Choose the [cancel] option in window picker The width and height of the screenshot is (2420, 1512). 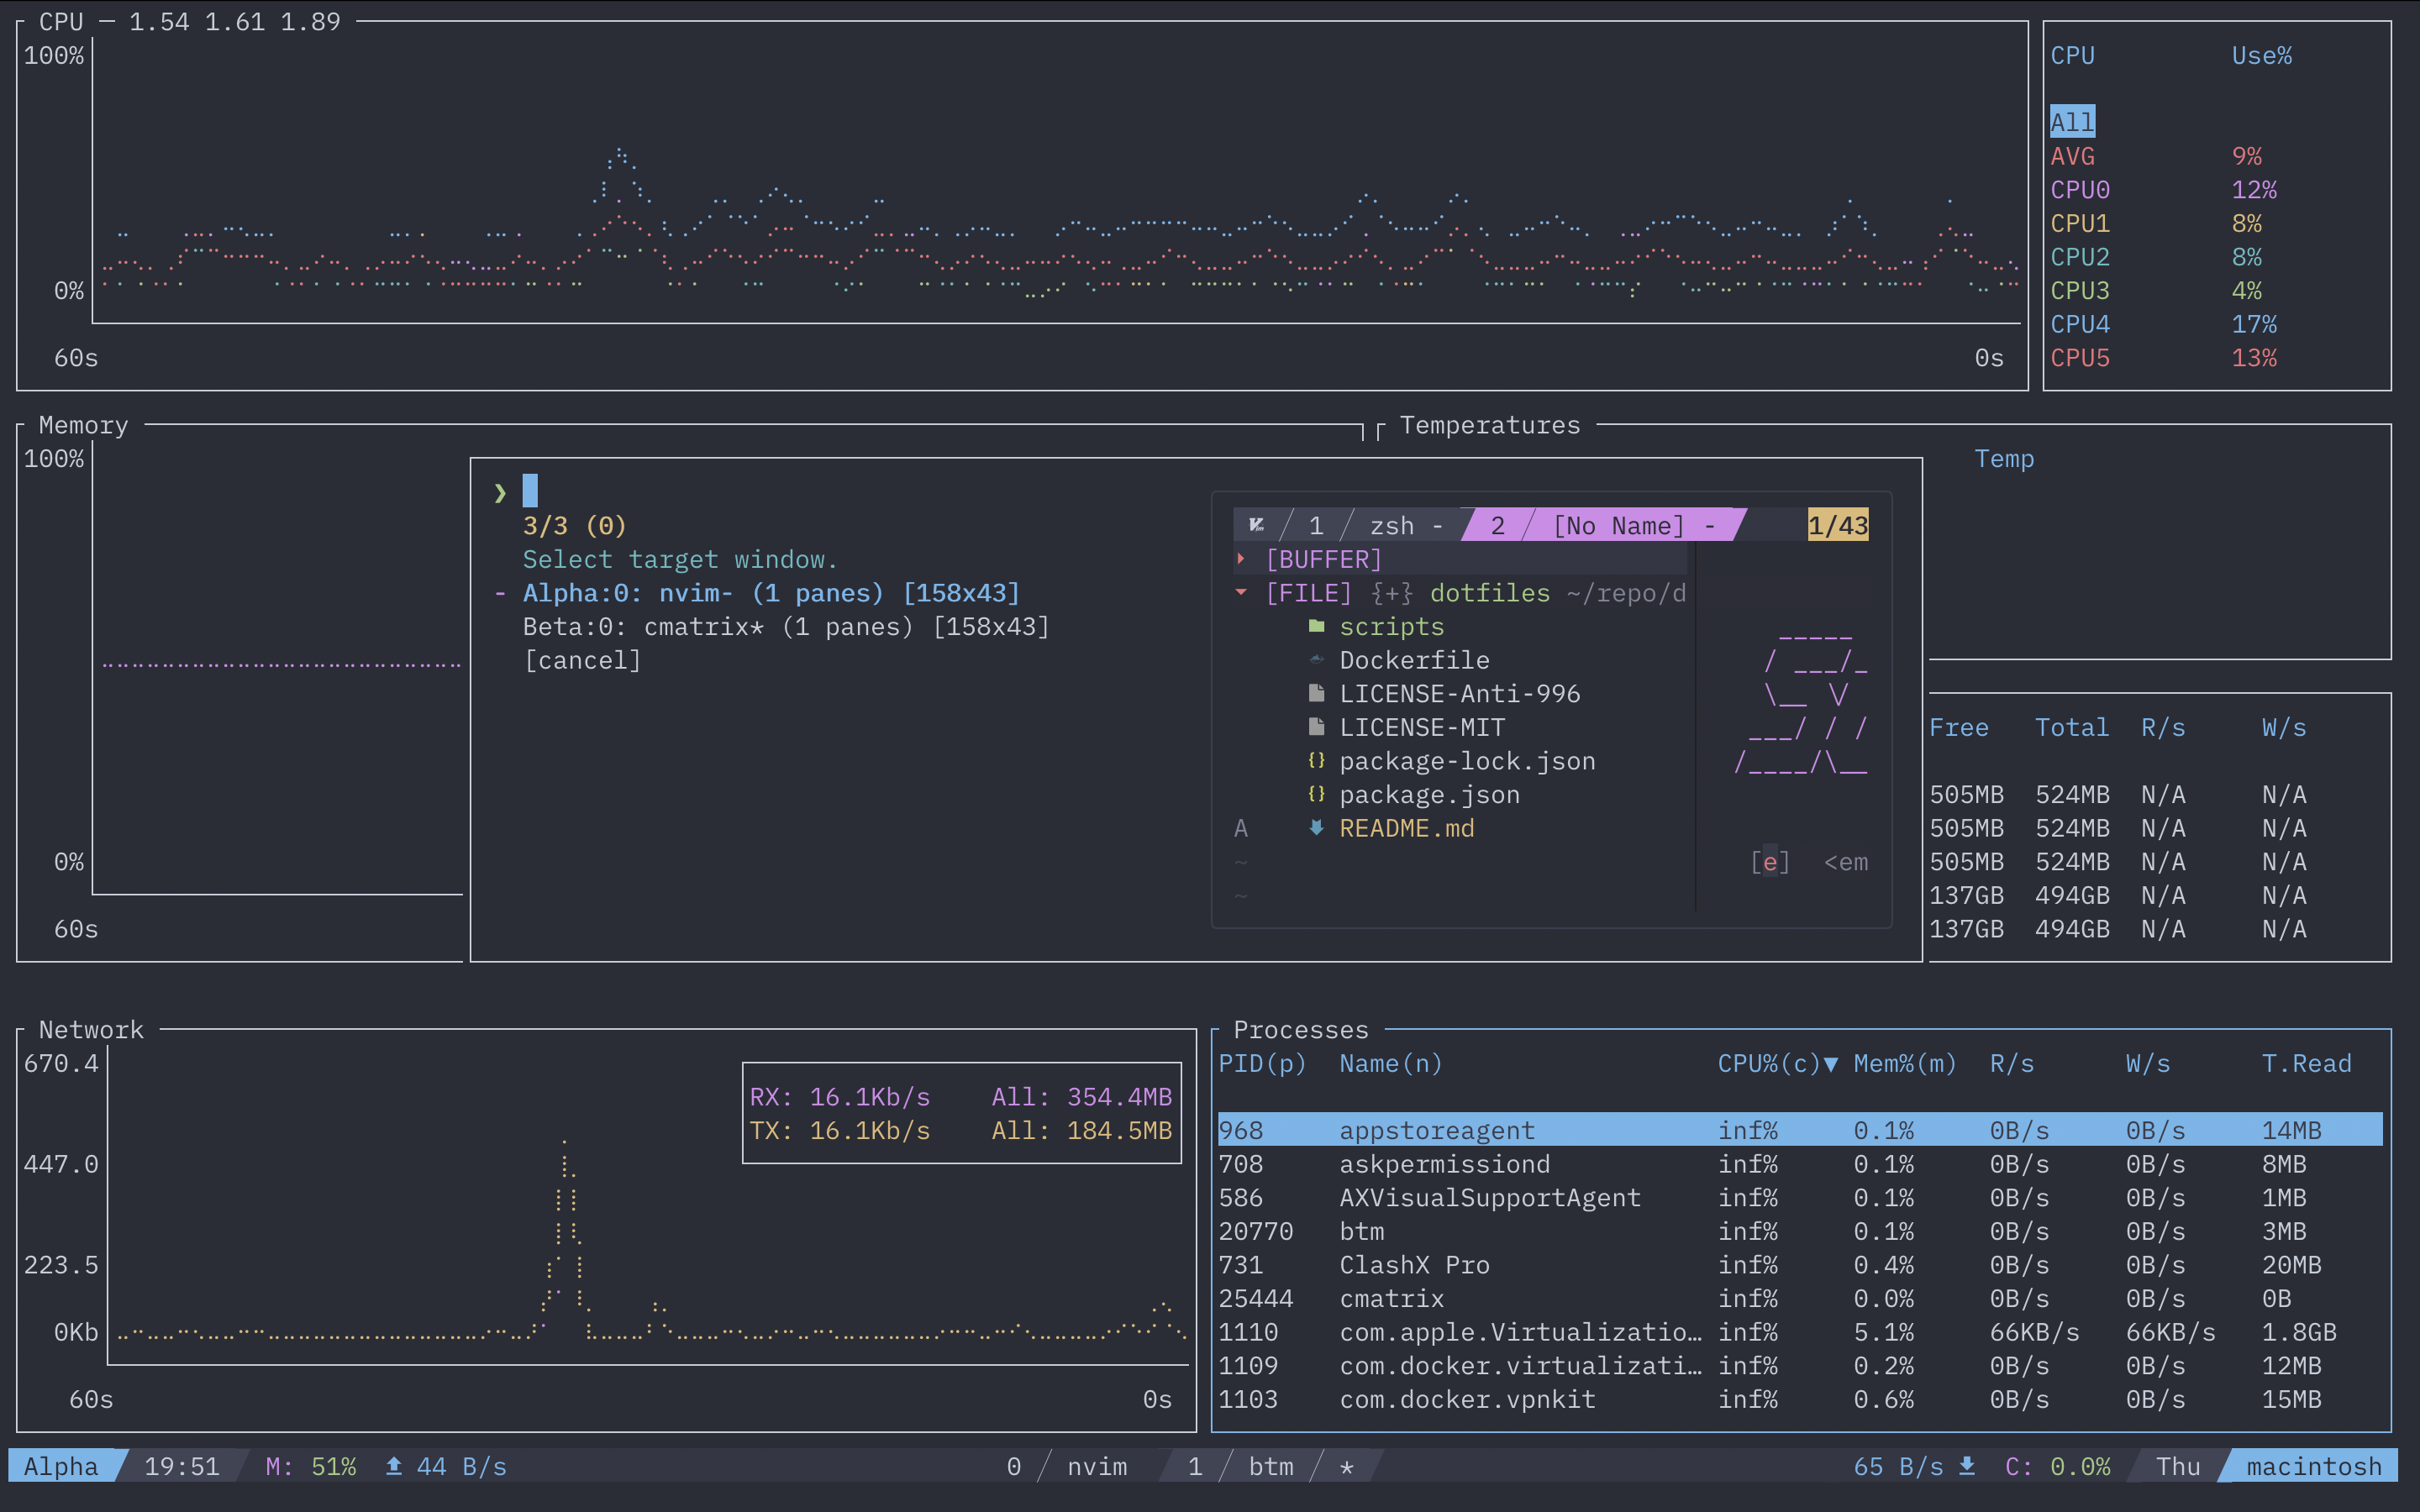582,660
